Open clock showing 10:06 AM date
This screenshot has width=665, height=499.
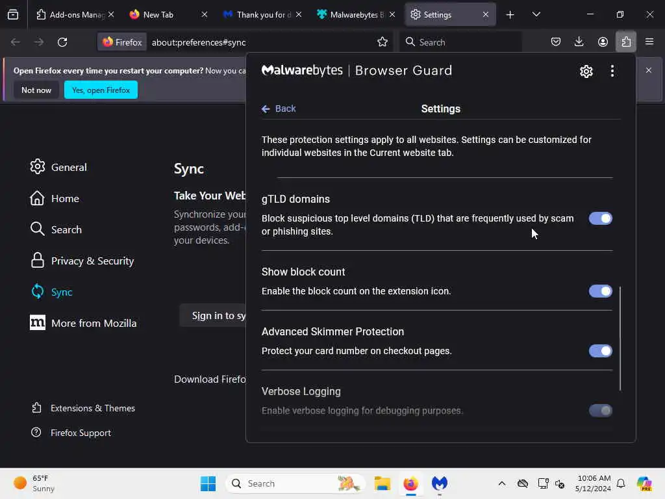pos(594,483)
